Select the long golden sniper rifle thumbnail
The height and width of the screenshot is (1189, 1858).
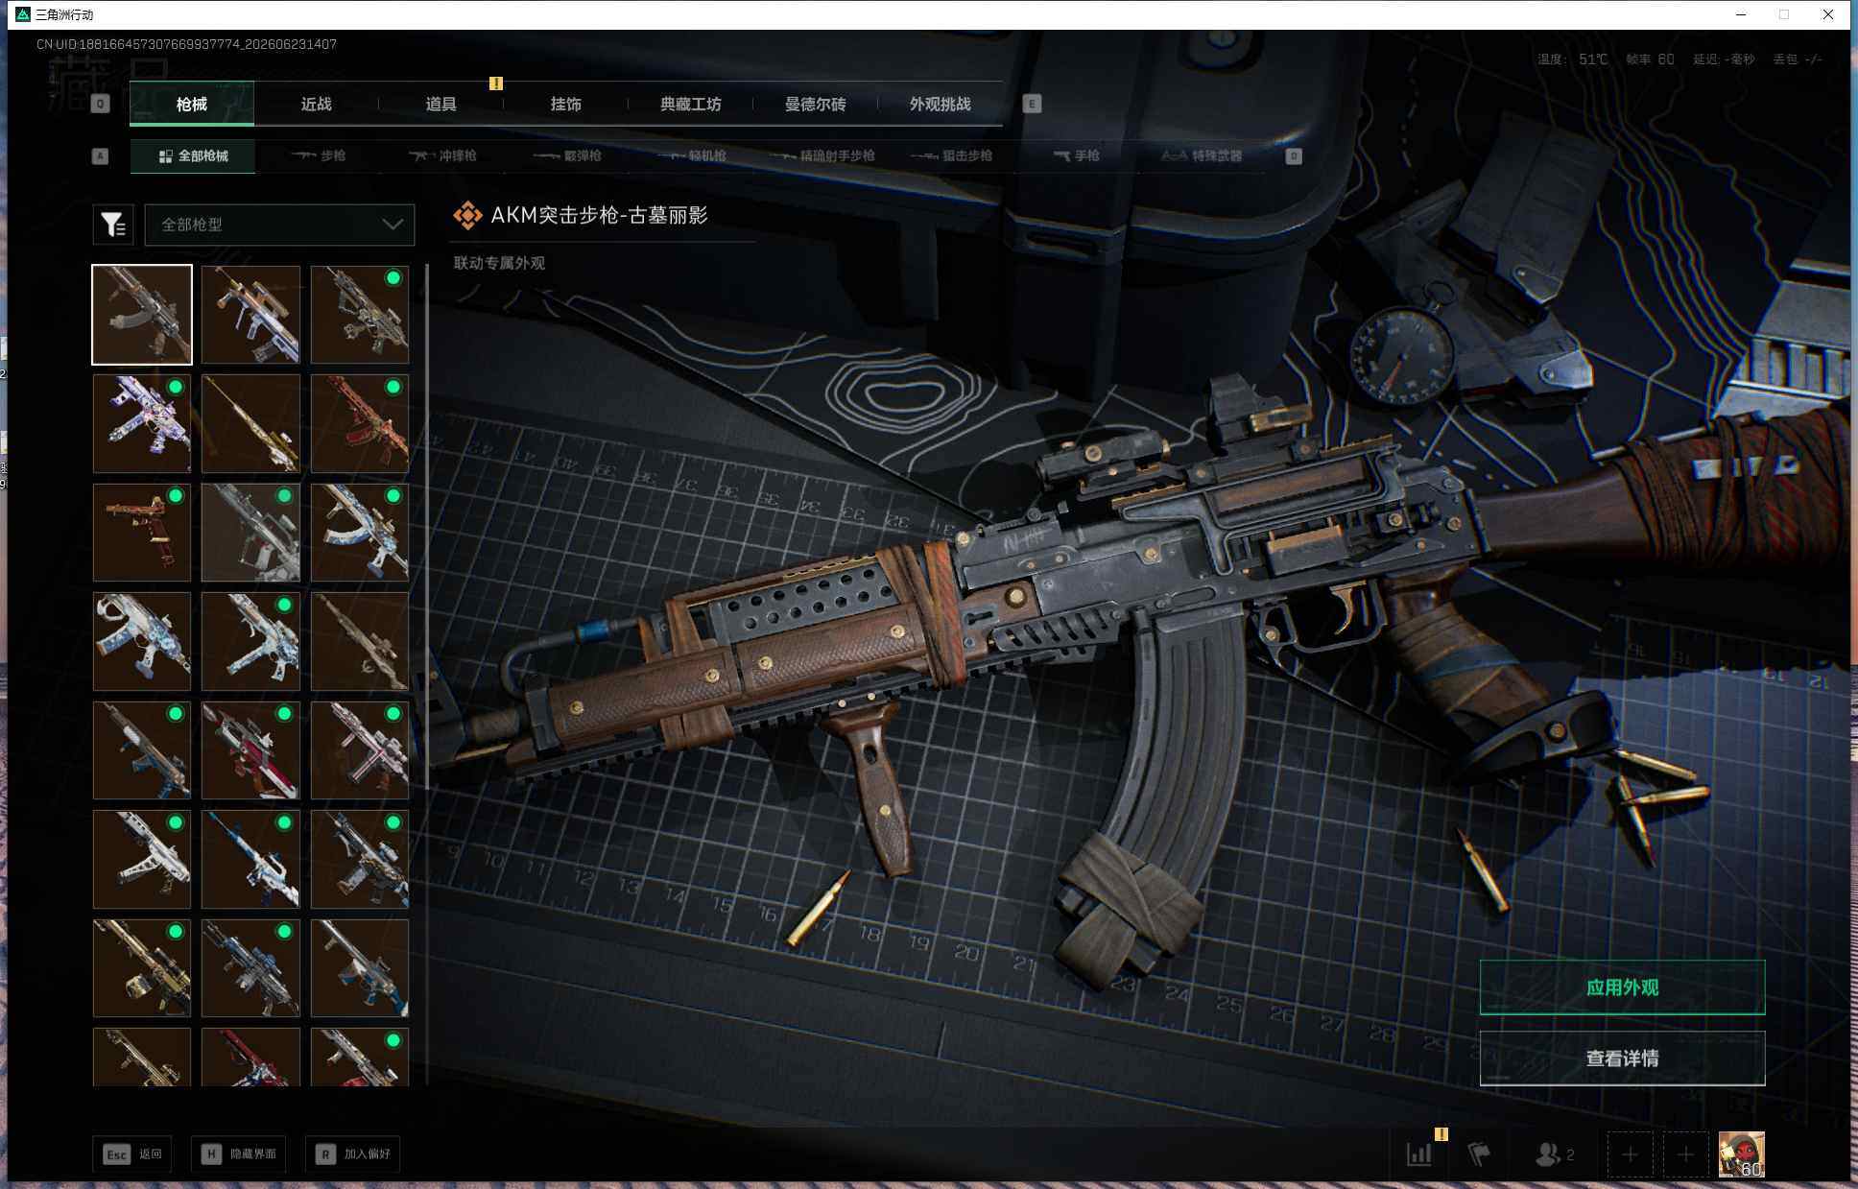click(x=250, y=423)
